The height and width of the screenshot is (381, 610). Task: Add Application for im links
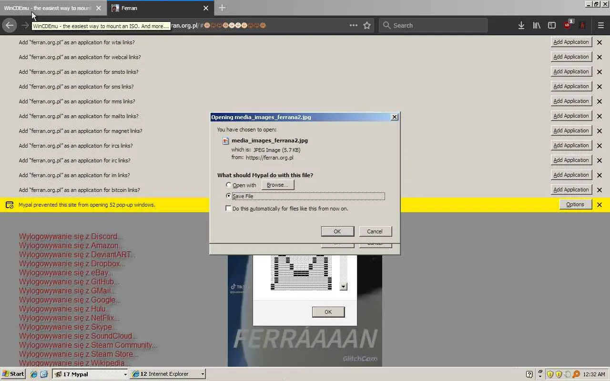tap(571, 175)
